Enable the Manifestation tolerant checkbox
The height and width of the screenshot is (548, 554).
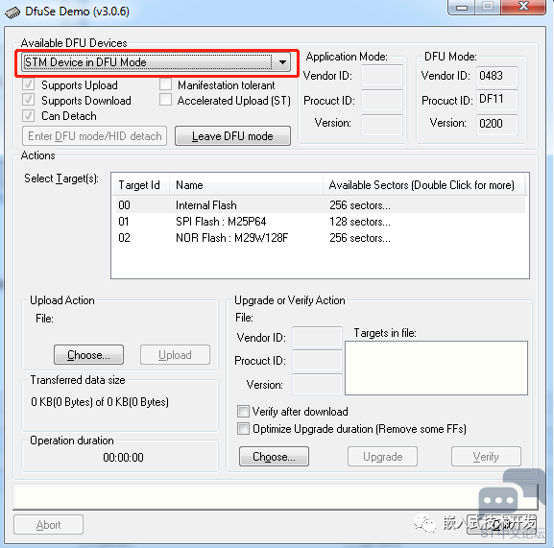(165, 84)
